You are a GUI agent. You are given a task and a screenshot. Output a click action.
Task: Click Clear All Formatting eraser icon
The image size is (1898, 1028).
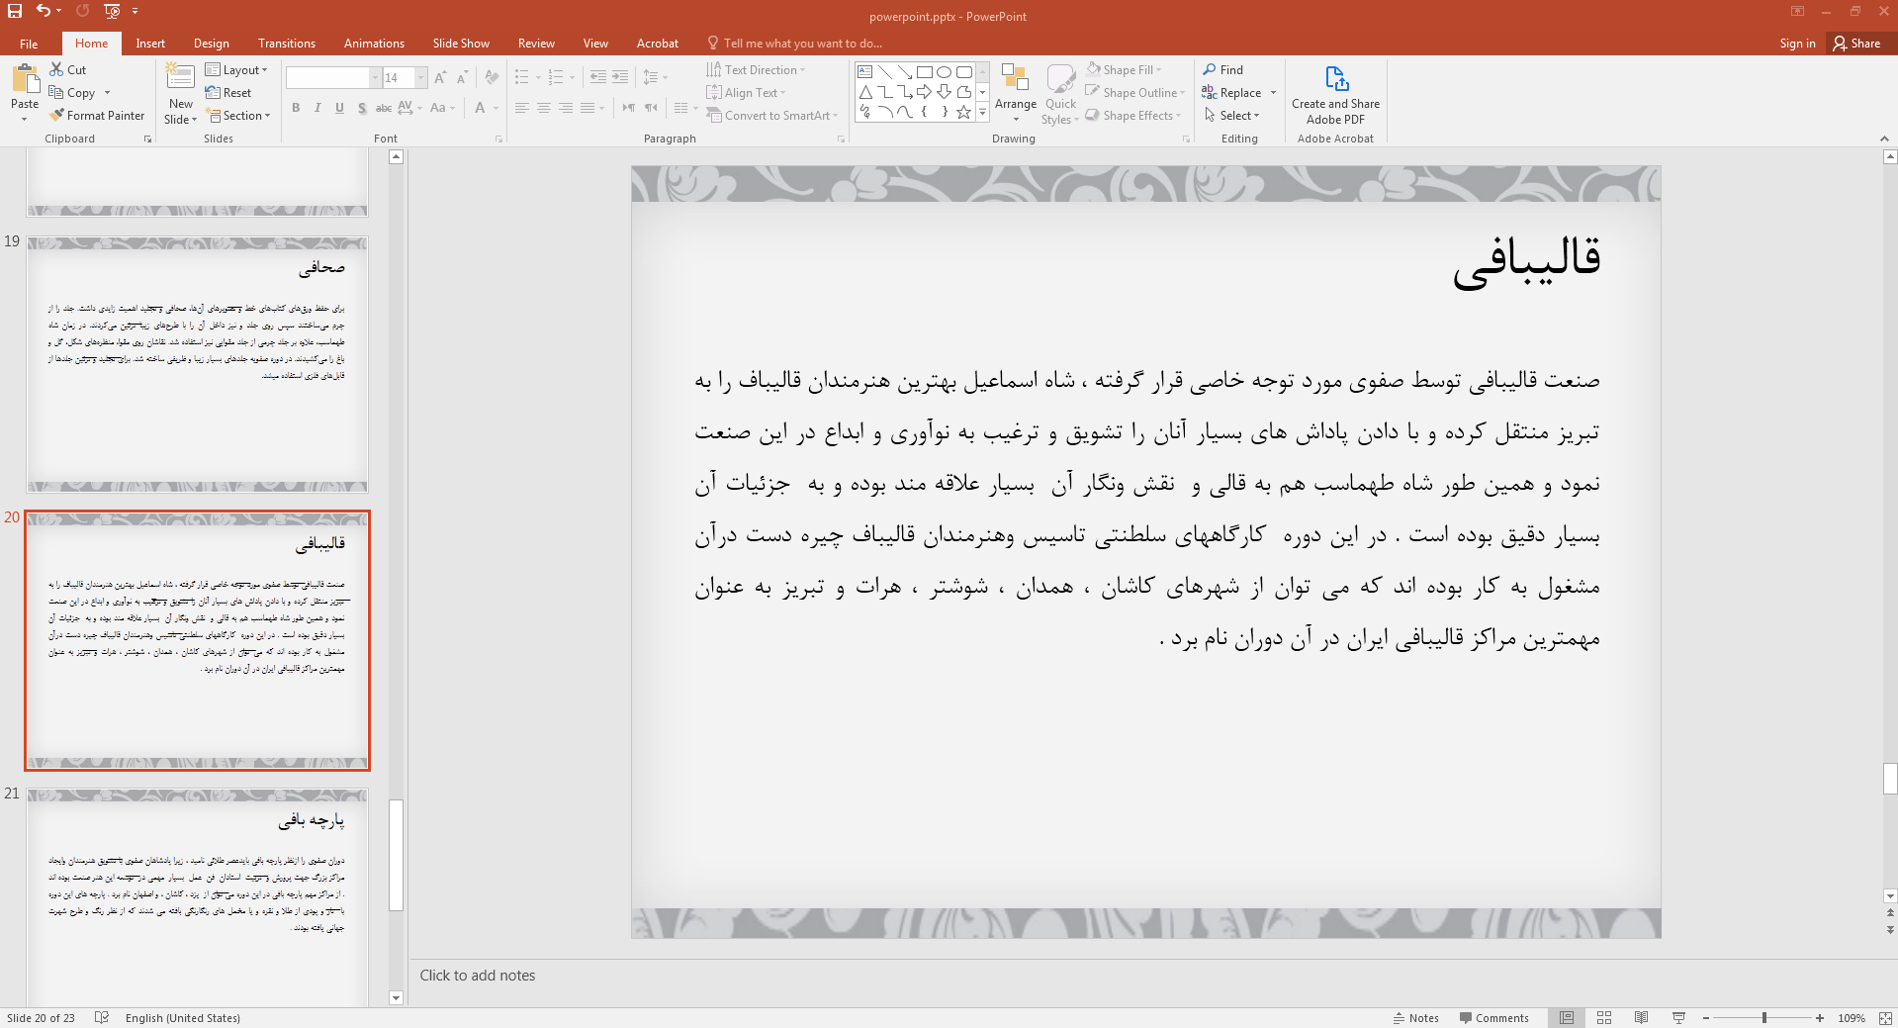492,77
